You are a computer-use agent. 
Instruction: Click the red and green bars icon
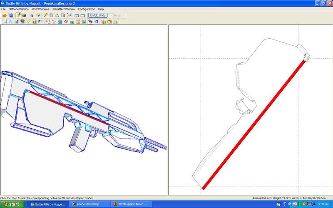(103, 22)
